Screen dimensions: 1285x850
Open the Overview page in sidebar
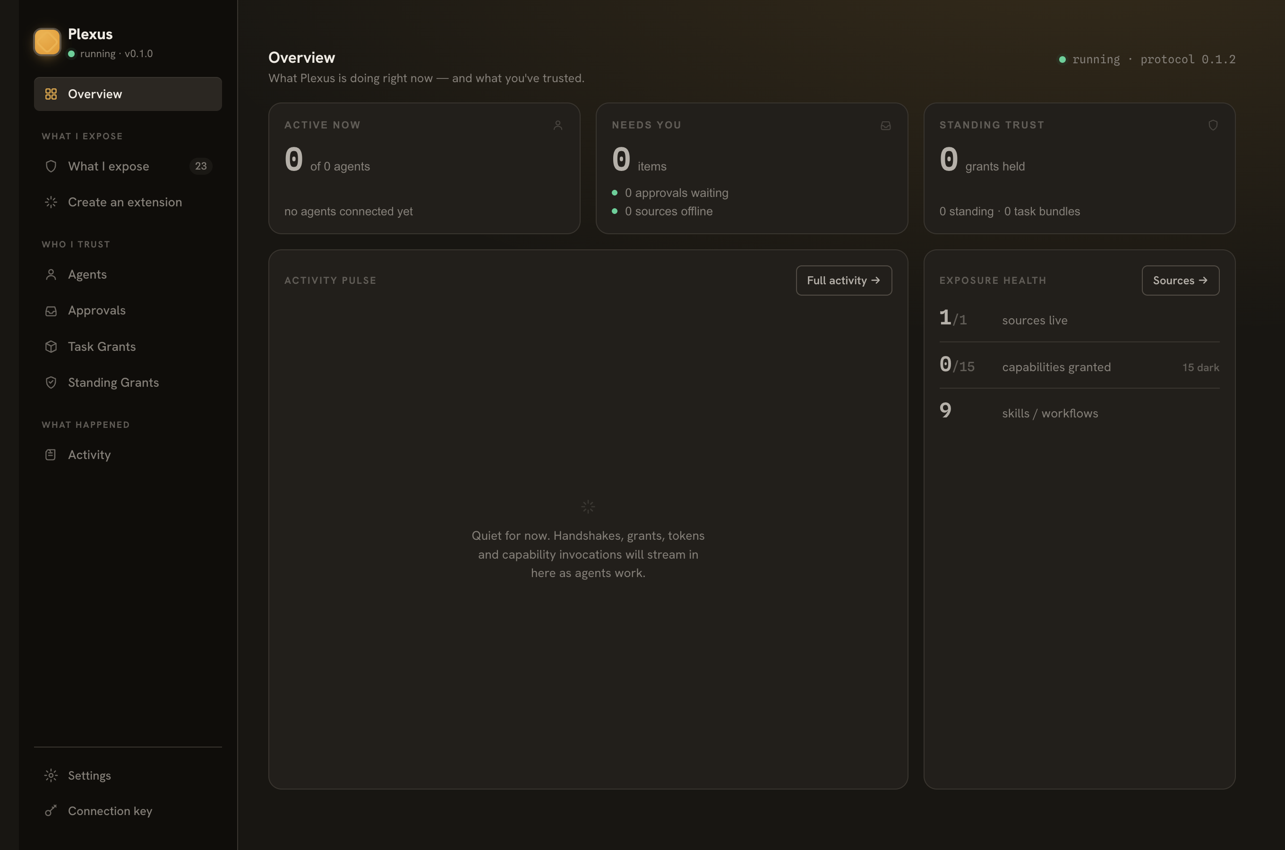pyautogui.click(x=128, y=94)
